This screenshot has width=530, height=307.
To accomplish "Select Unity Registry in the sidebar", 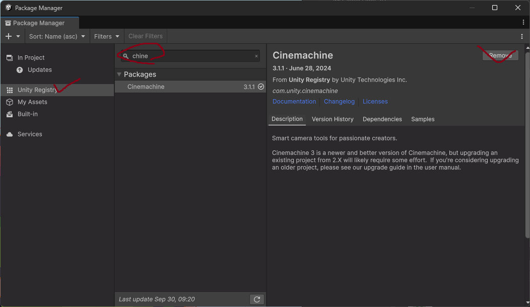I will pos(57,90).
